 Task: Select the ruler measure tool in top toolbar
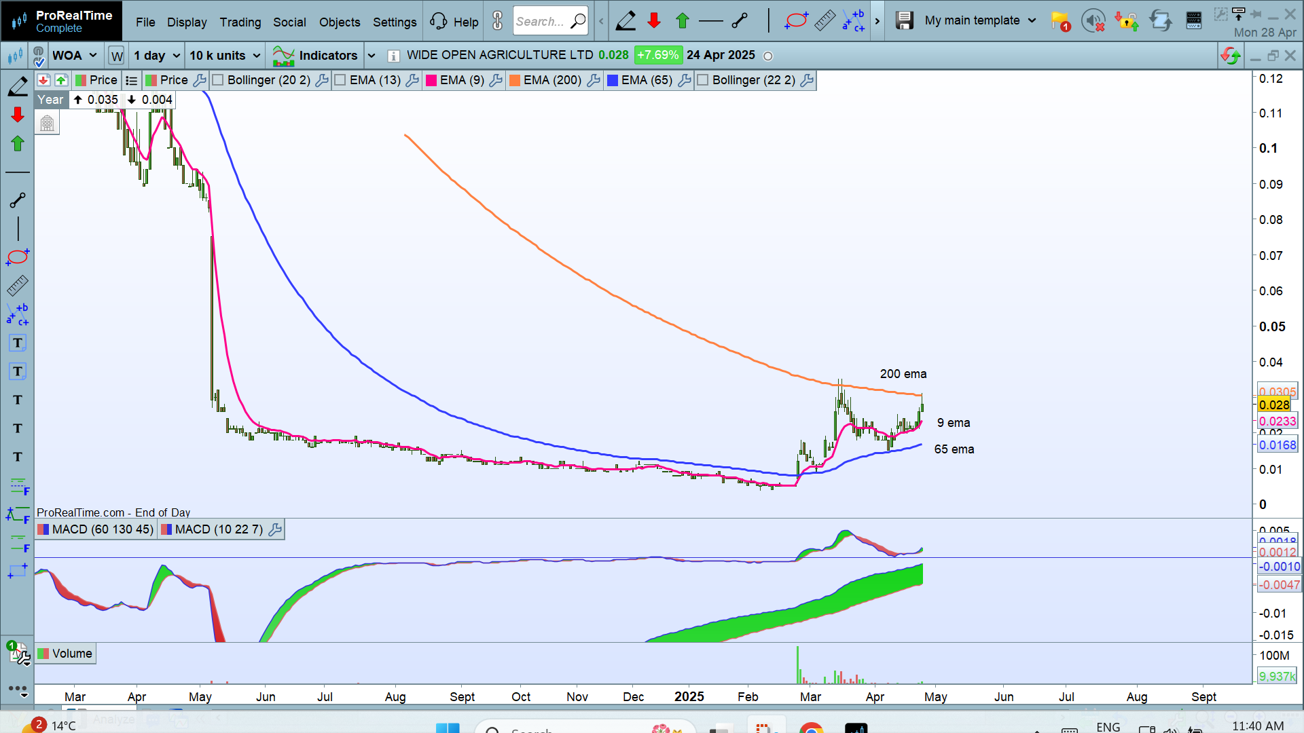point(825,21)
